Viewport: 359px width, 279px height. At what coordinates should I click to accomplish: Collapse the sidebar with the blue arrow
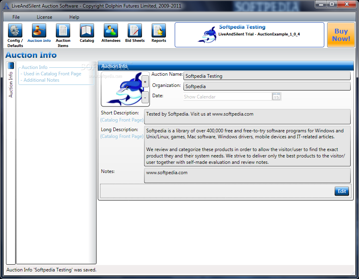pyautogui.click(x=11, y=66)
